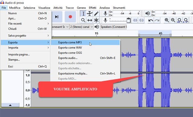Open the Attività menu
This screenshot has height=117, width=193.
click(58, 8)
